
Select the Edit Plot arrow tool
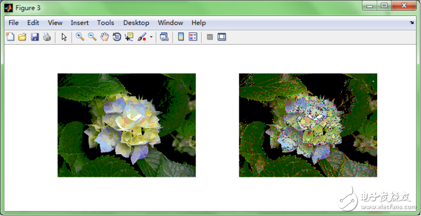(x=64, y=37)
